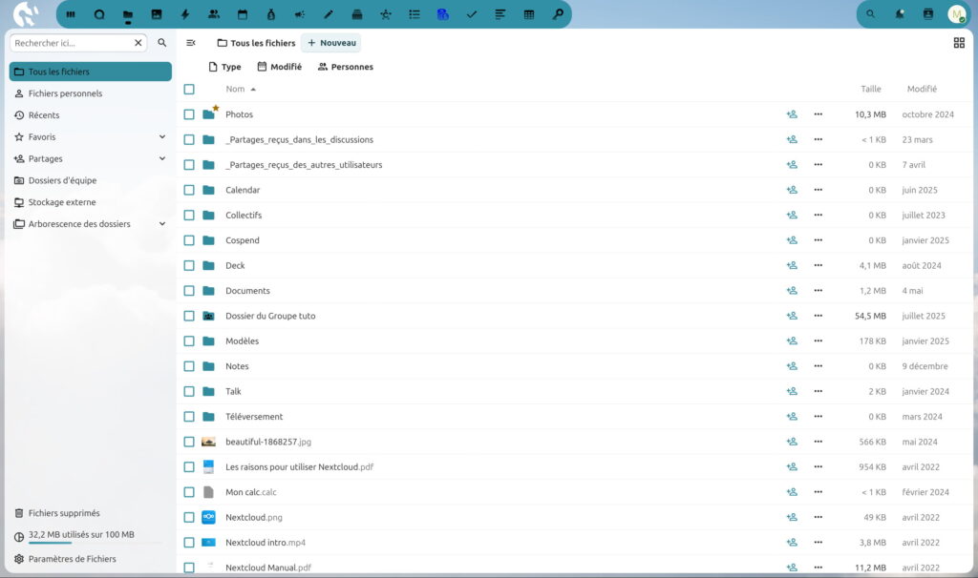Sort files by the Nom column header
The height and width of the screenshot is (578, 978).
tap(241, 89)
